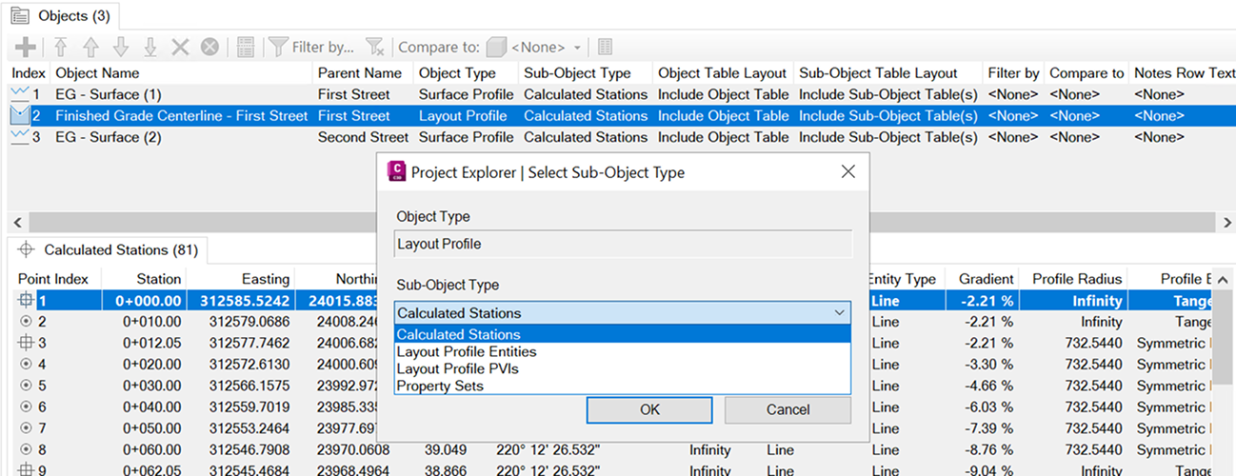Viewport: 1236px width, 476px height.
Task: Click the Remove all circled-X icon
Action: coord(209,47)
